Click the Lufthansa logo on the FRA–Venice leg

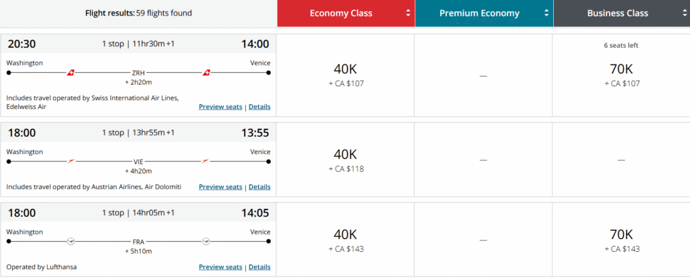tap(206, 240)
